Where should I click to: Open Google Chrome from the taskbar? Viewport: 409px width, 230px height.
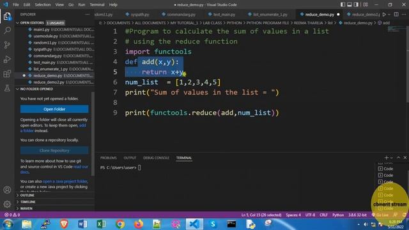(120, 224)
